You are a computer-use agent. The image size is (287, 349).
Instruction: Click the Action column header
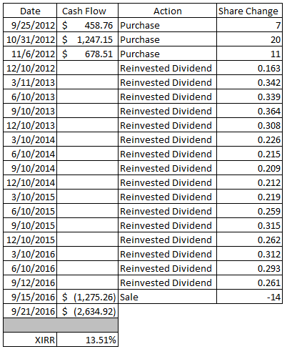(167, 11)
